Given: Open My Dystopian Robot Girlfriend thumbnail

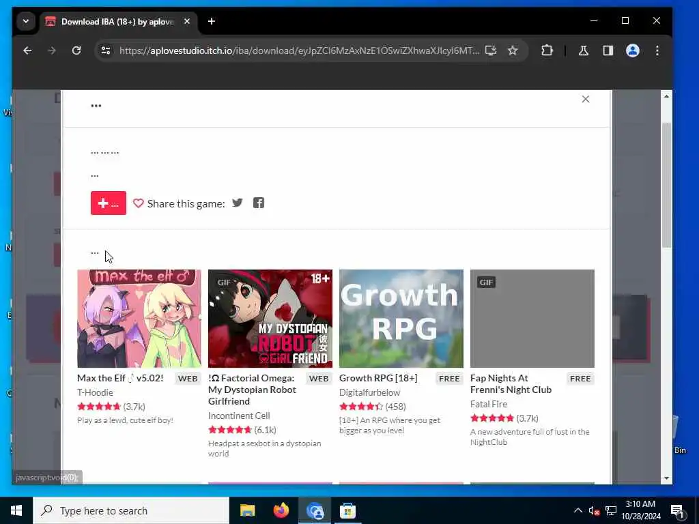Looking at the screenshot, I should pyautogui.click(x=270, y=319).
